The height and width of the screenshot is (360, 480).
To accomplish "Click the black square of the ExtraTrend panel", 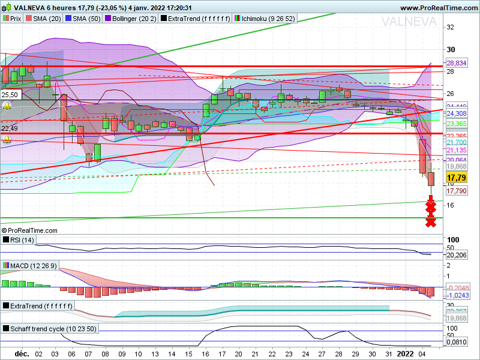I will tap(6, 305).
